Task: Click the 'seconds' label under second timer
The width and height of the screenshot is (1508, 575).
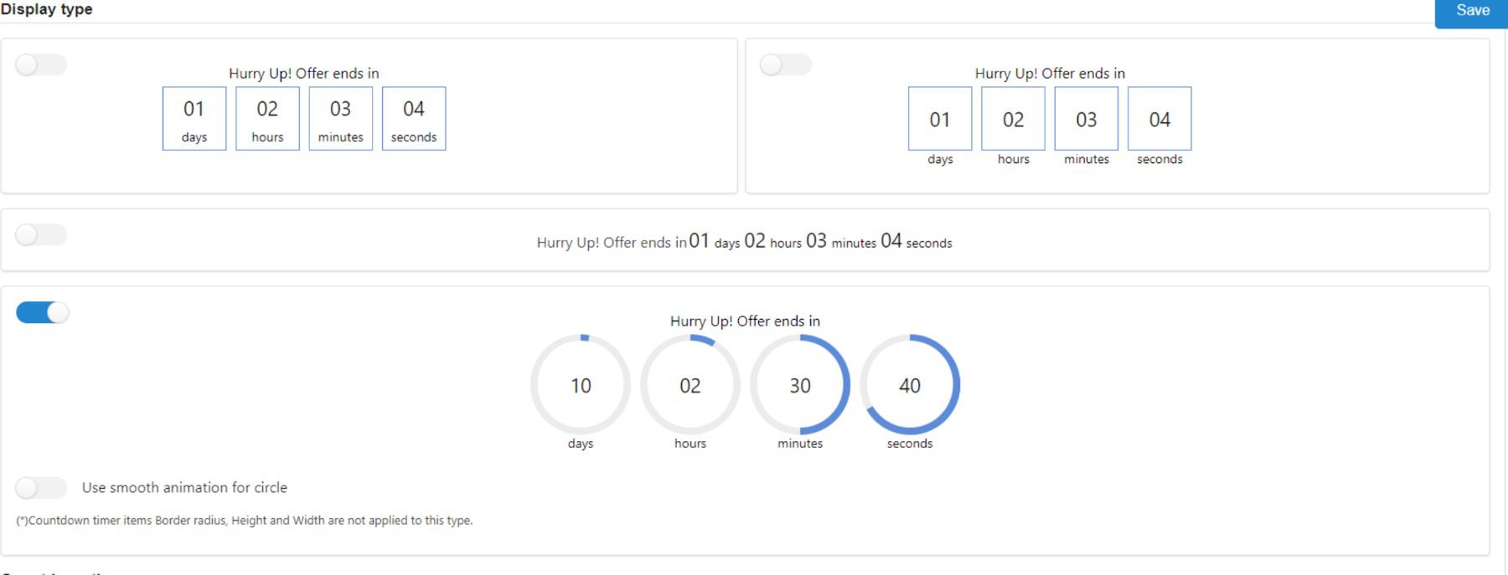Action: (x=1159, y=159)
